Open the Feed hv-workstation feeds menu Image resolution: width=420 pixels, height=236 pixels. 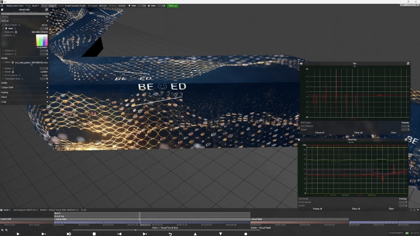click(72, 6)
